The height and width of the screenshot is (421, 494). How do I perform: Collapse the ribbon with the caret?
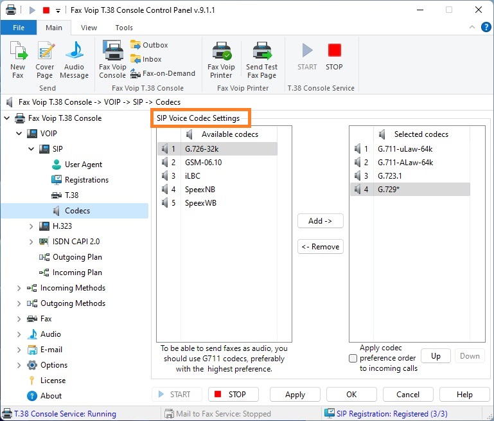tap(472, 27)
